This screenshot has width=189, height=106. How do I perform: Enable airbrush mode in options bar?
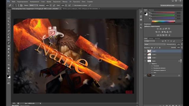69,5
